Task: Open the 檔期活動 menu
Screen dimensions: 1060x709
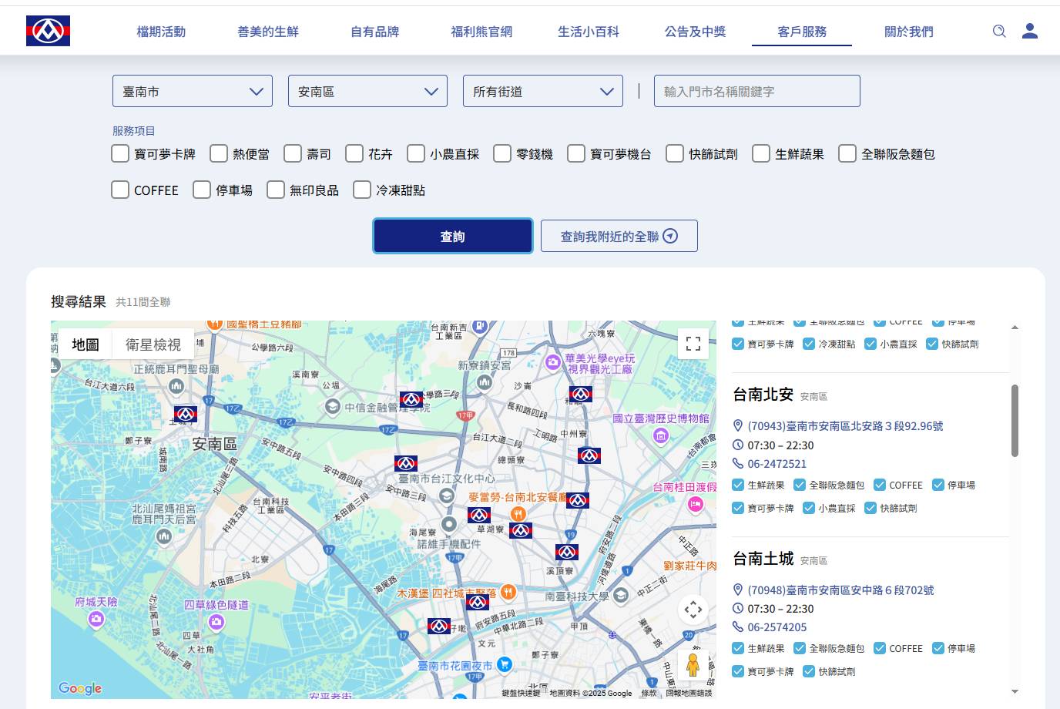Action: 161,32
